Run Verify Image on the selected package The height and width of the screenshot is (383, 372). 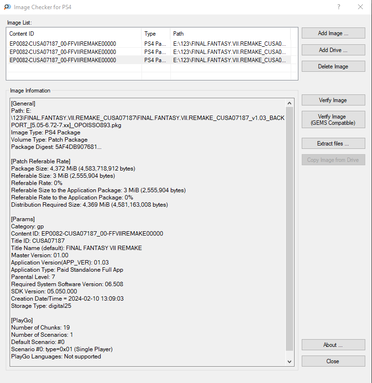pyautogui.click(x=333, y=100)
